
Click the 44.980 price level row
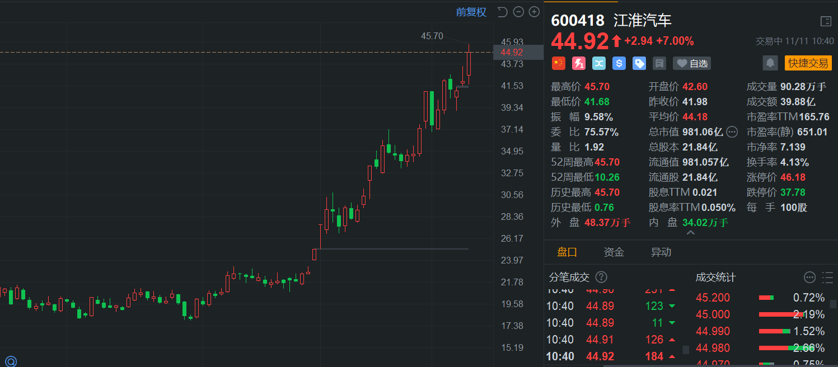[x=761, y=348]
